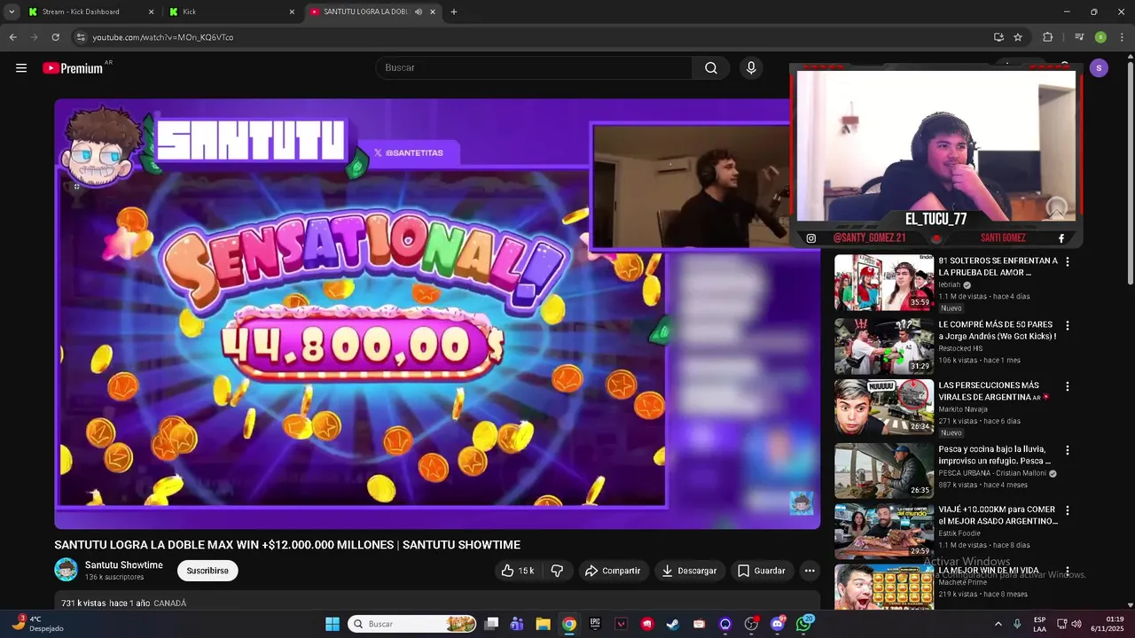Open the YouTube account avatar menu
This screenshot has height=638, width=1135.
[x=1099, y=68]
